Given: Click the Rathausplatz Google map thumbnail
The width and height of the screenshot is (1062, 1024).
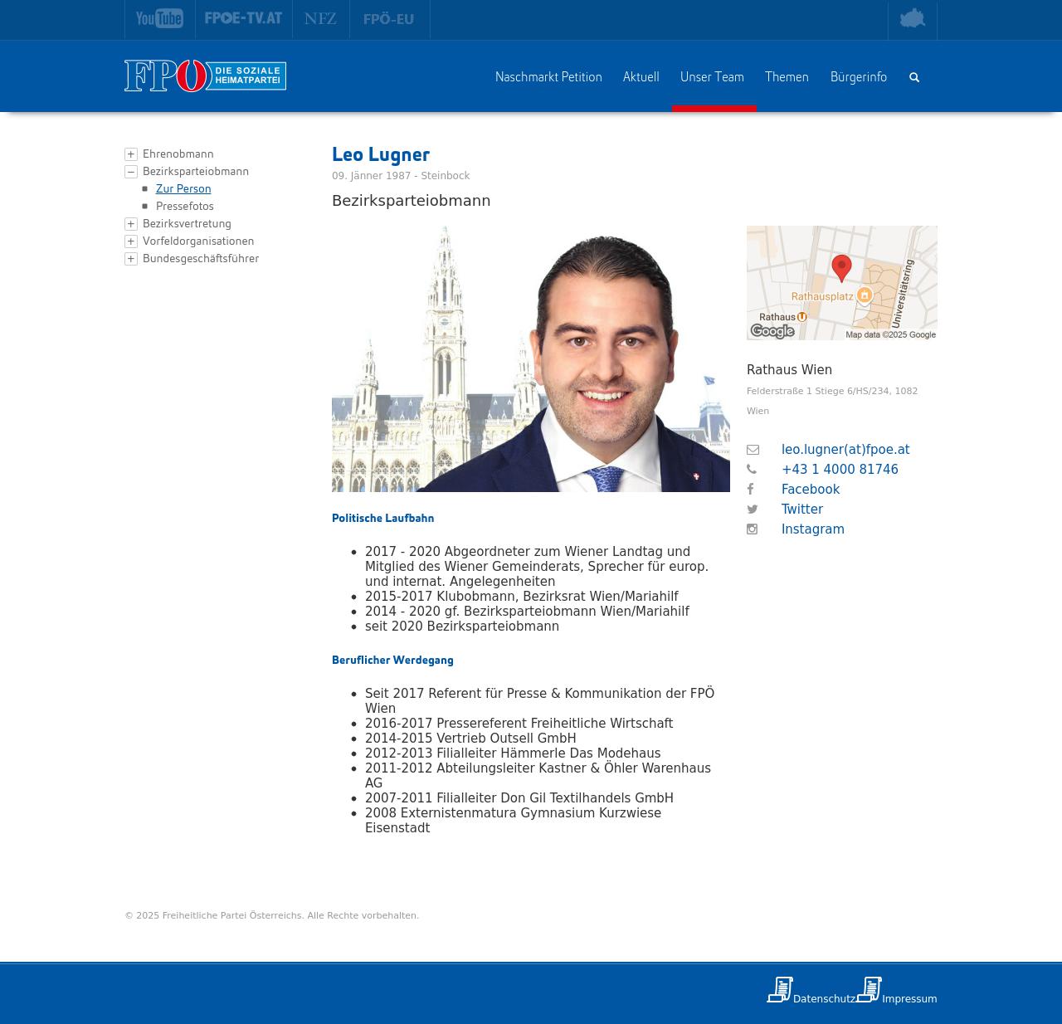Looking at the screenshot, I should coord(841,283).
